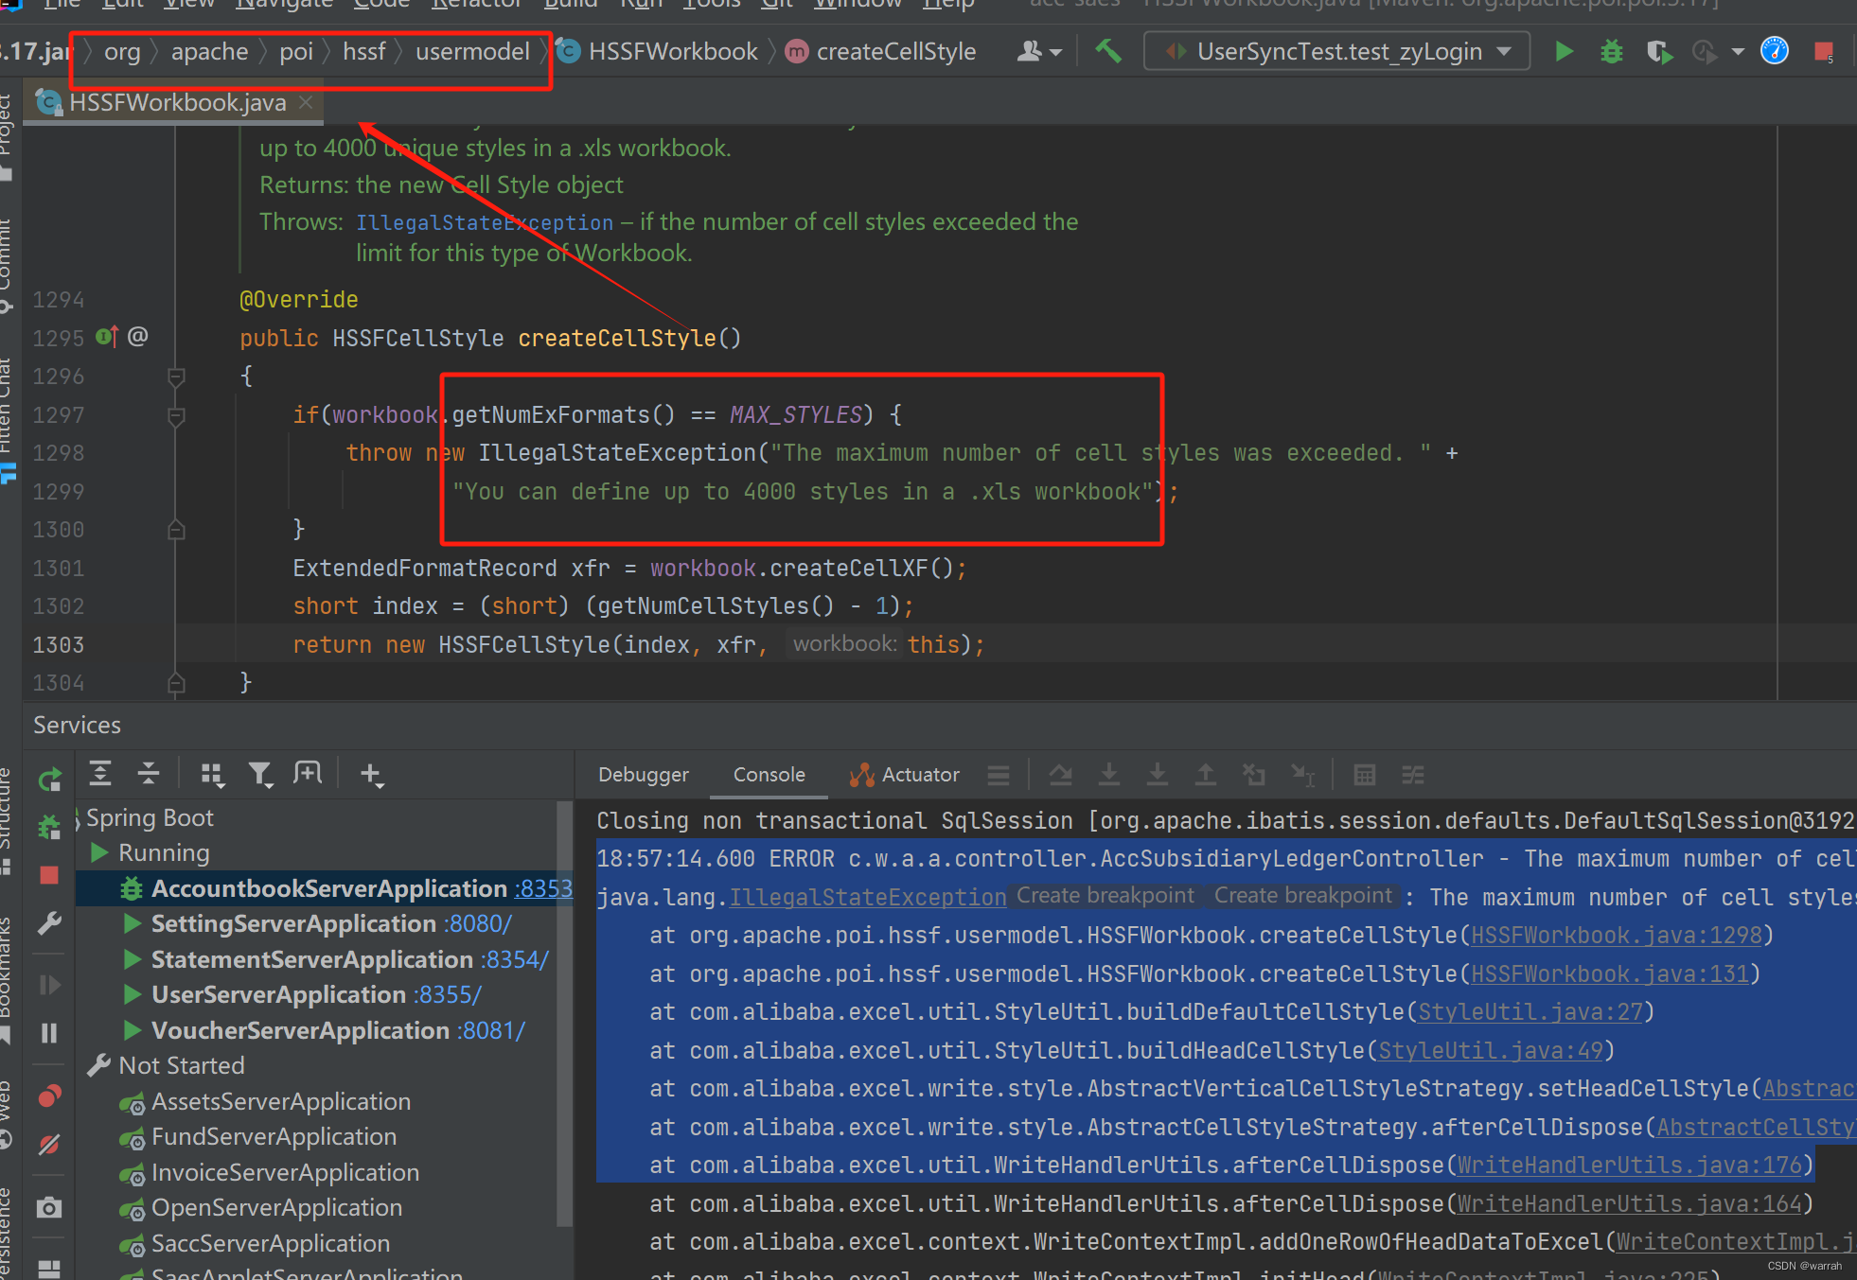
Task: Click the HSSFWorkbook class breadcrumb
Action: (659, 51)
